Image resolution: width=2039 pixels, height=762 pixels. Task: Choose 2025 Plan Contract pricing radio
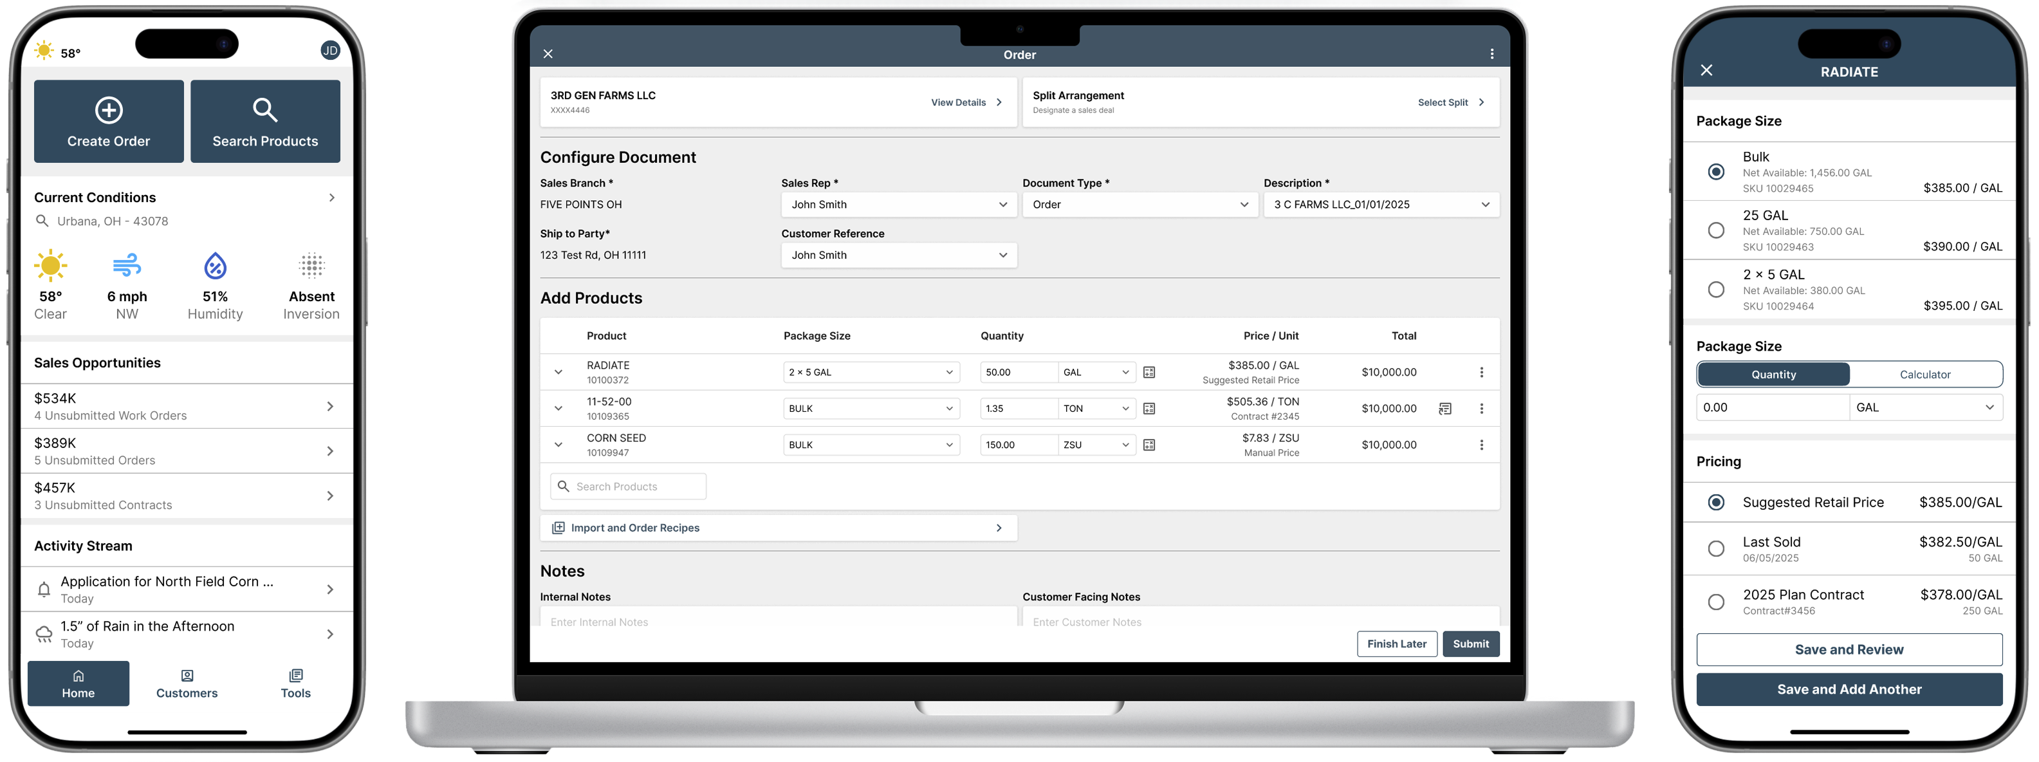[1716, 603]
